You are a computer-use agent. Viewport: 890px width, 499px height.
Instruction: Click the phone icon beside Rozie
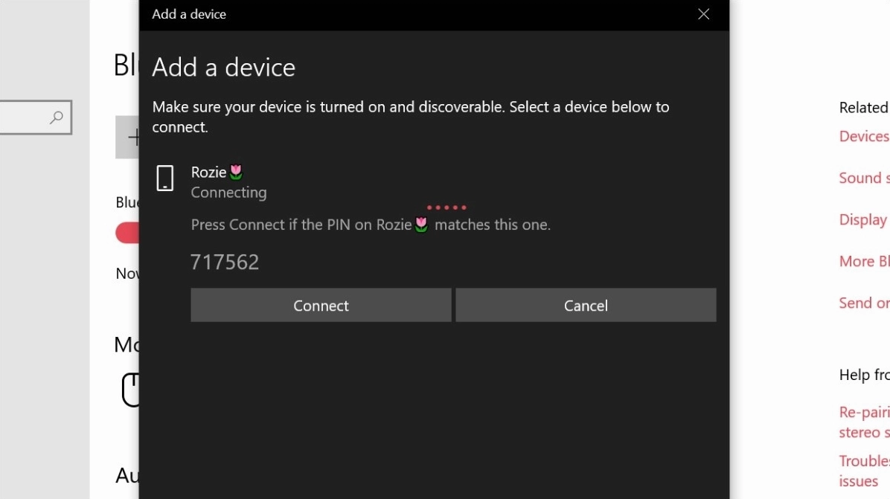tap(164, 178)
